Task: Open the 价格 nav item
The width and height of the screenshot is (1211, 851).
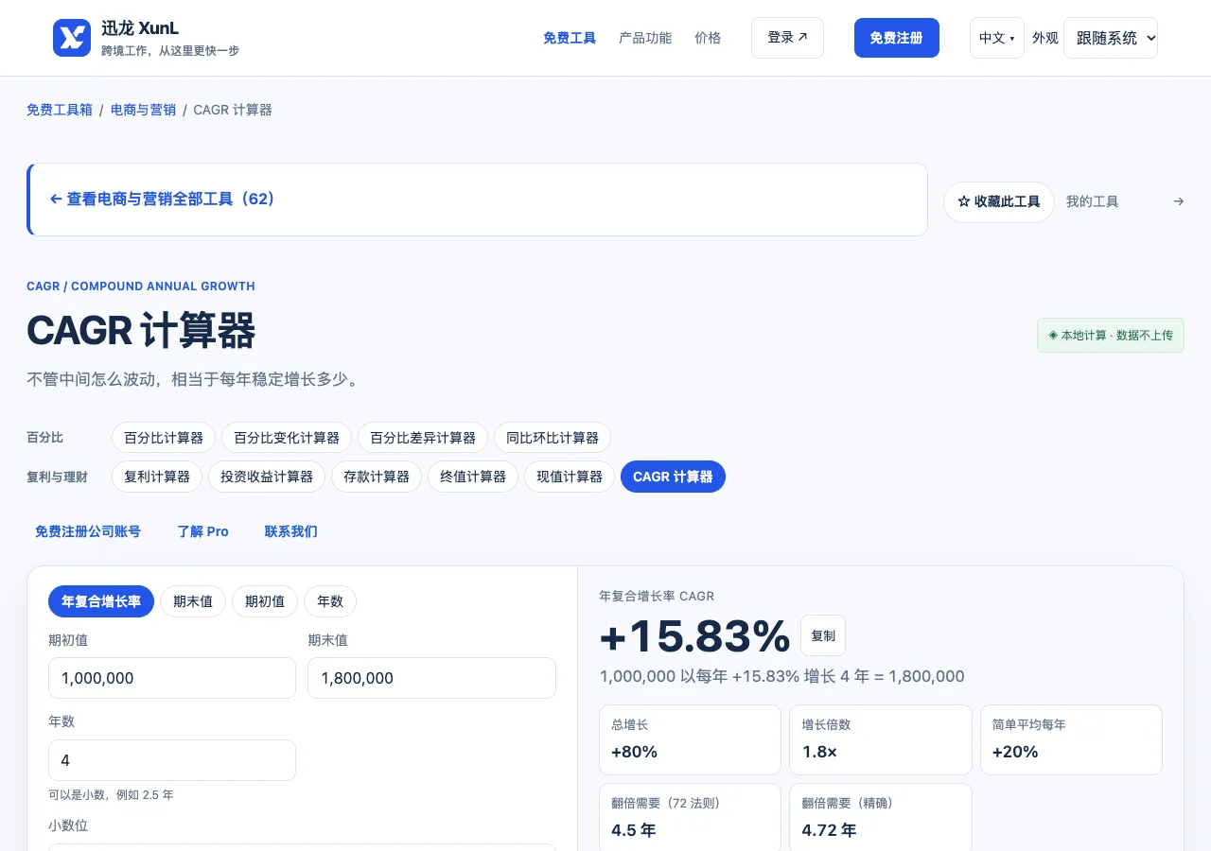Action: tap(708, 38)
